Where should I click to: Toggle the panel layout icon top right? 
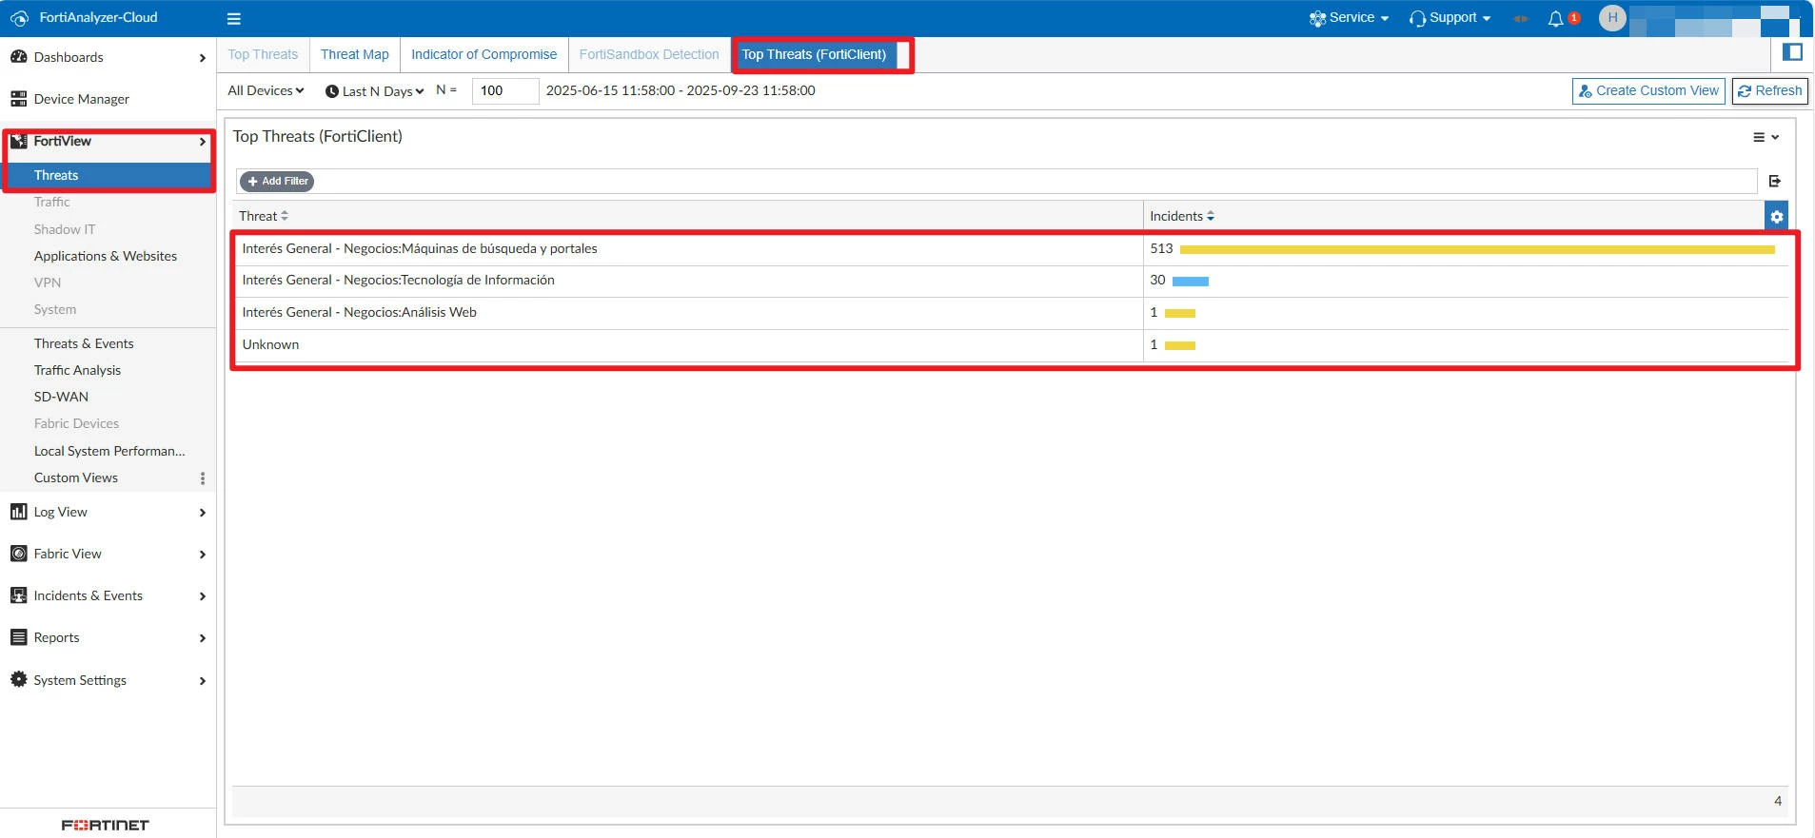point(1792,52)
